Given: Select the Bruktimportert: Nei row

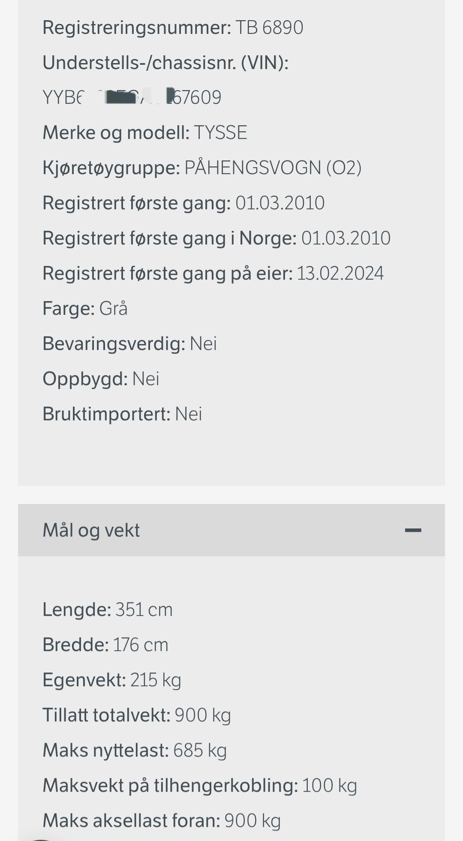Looking at the screenshot, I should pos(122,414).
